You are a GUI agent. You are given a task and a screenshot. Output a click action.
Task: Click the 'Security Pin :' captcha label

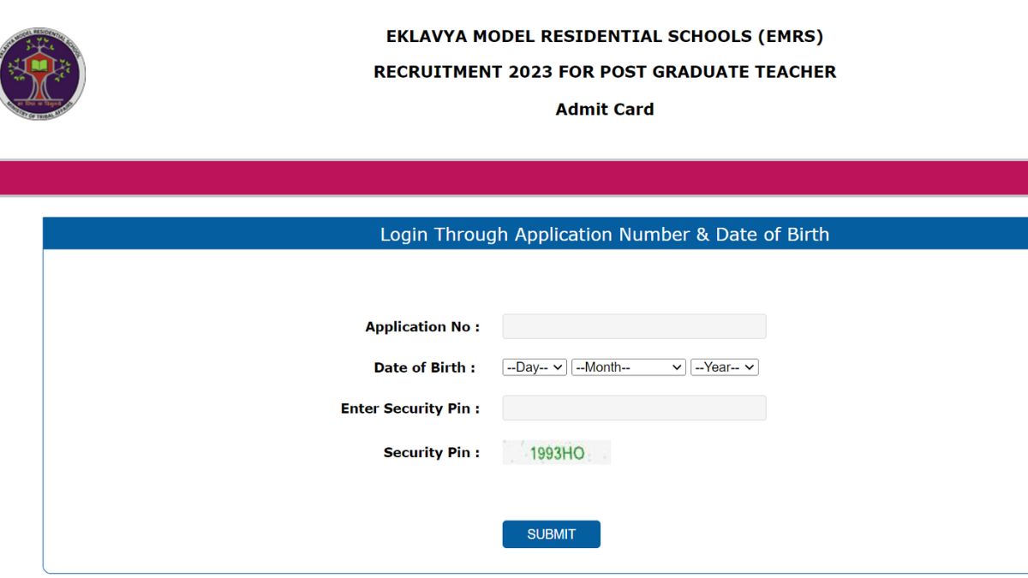point(432,452)
